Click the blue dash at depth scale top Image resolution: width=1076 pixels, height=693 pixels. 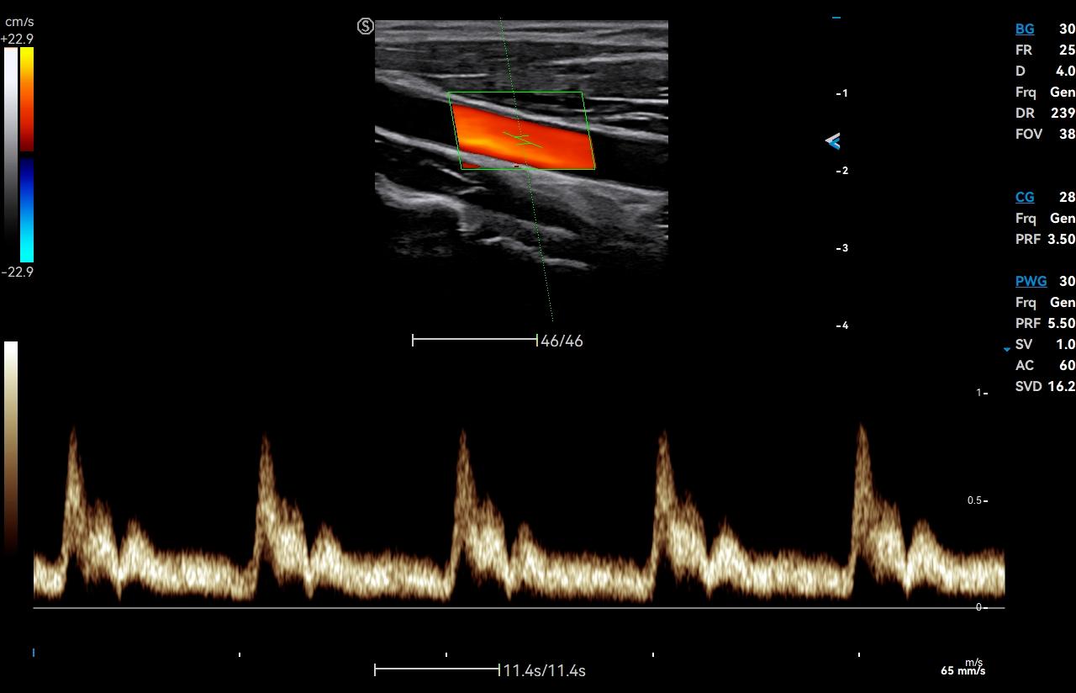(x=836, y=18)
